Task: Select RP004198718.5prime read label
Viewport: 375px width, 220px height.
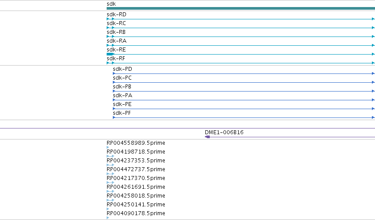Action: (136, 152)
